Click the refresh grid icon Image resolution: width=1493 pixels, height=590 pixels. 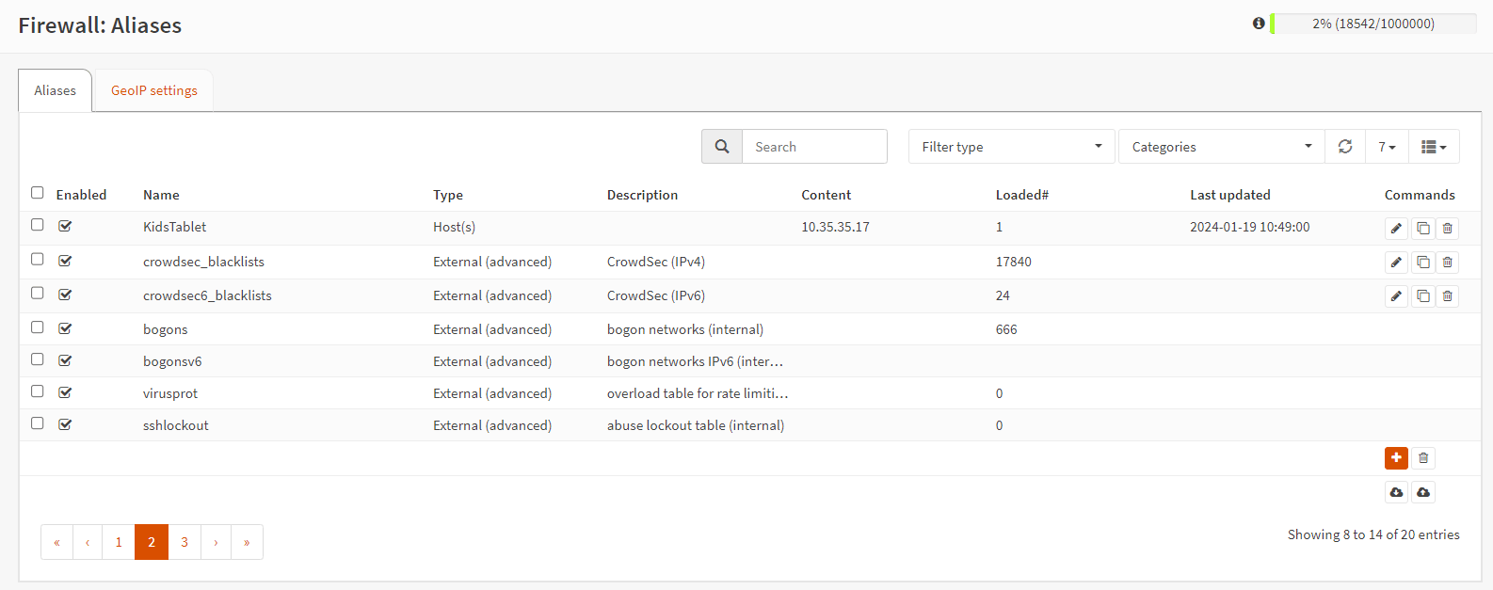[1345, 147]
